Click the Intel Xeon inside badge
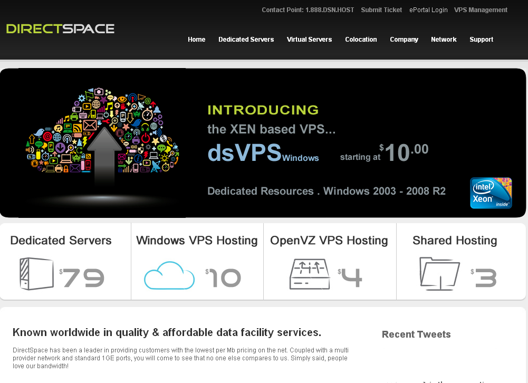This screenshot has width=528, height=383. click(491, 193)
